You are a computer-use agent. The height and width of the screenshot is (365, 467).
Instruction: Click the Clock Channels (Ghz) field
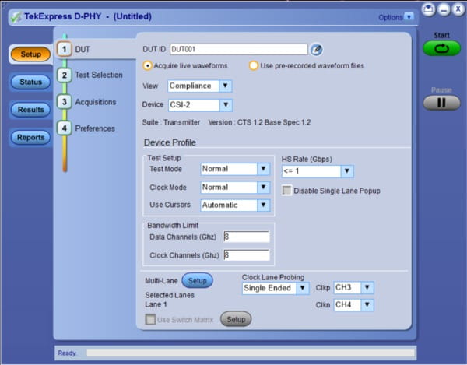tap(247, 255)
